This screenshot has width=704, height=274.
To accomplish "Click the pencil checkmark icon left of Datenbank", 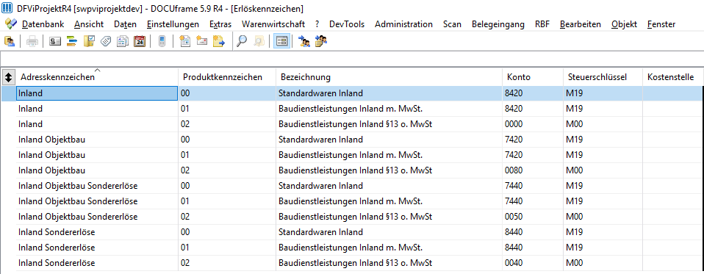I will 11,24.
